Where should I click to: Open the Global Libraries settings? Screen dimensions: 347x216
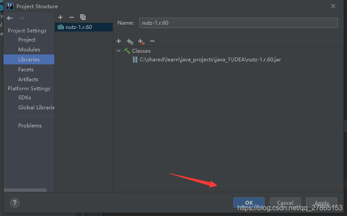36,108
